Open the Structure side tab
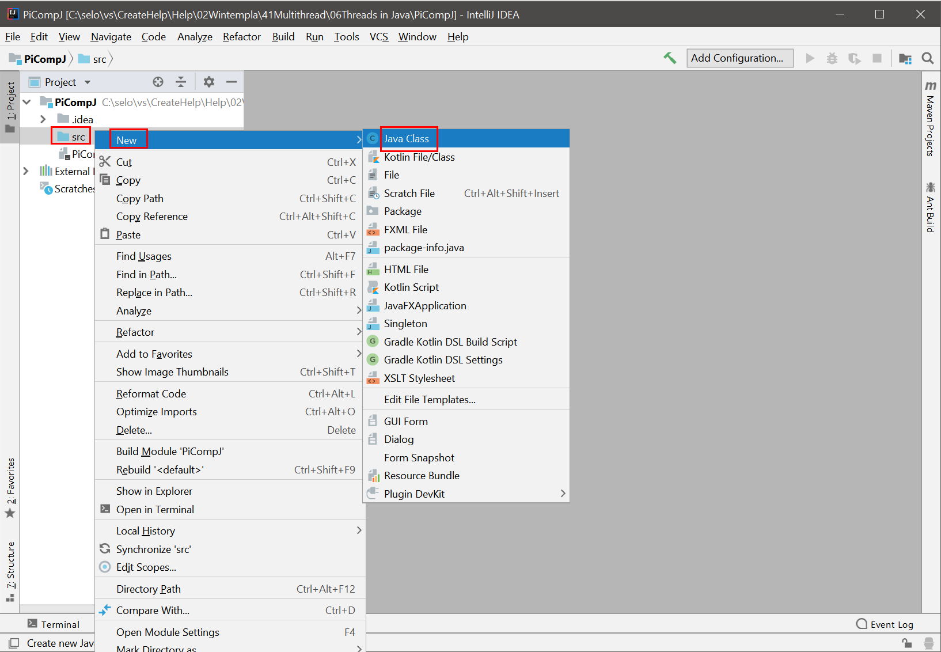 coord(10,571)
